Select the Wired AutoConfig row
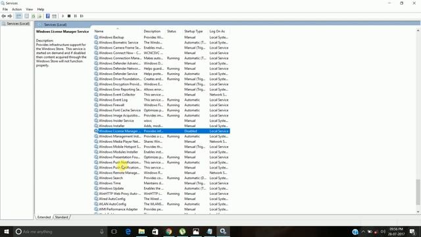The height and width of the screenshot is (237, 421). [162, 199]
